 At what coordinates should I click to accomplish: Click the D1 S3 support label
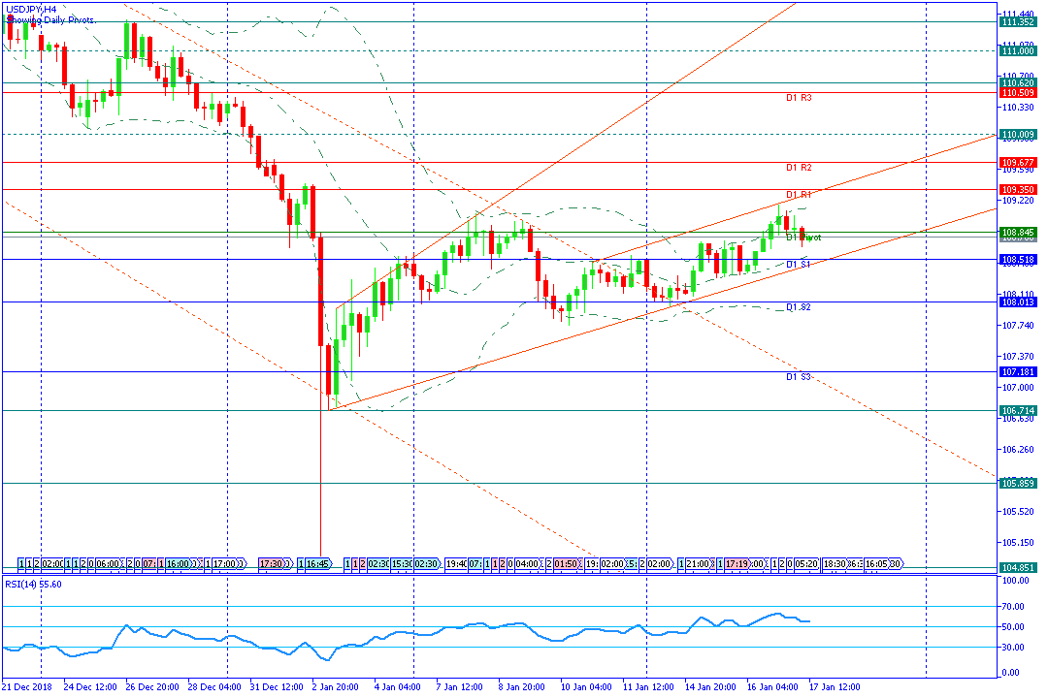coord(799,377)
